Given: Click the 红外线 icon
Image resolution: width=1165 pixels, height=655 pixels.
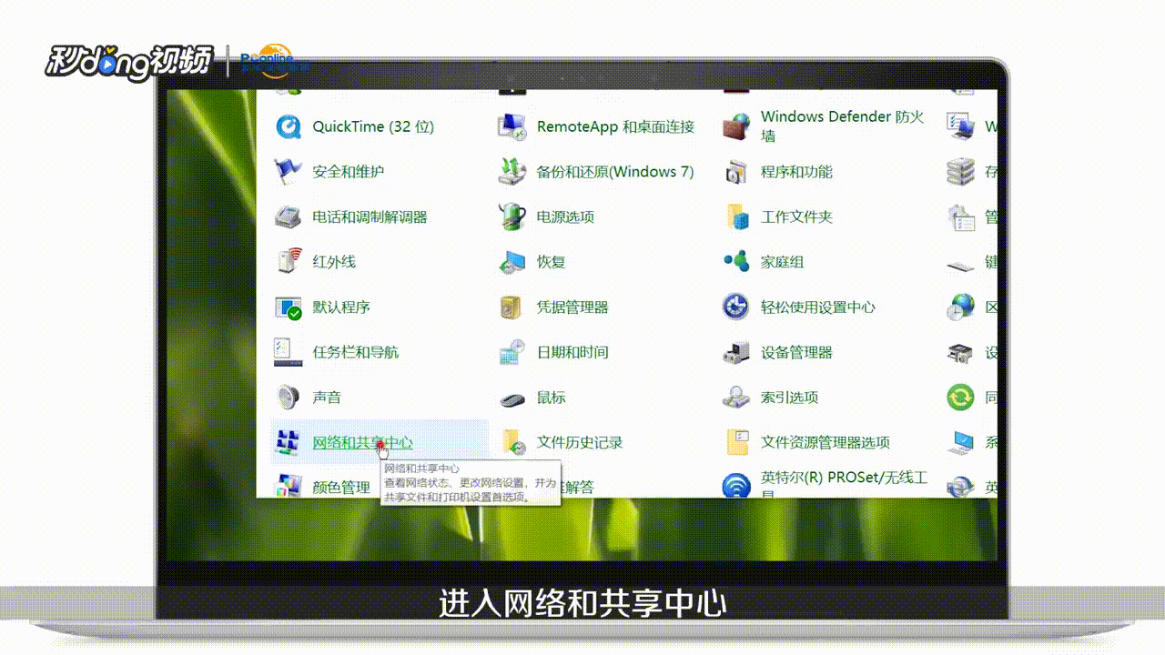Looking at the screenshot, I should [x=289, y=261].
